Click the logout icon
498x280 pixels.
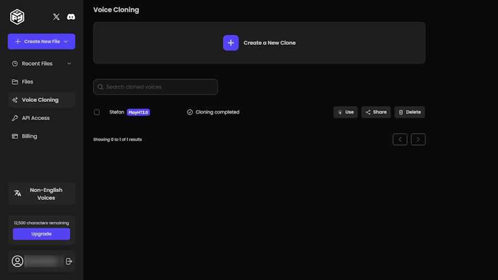69,261
